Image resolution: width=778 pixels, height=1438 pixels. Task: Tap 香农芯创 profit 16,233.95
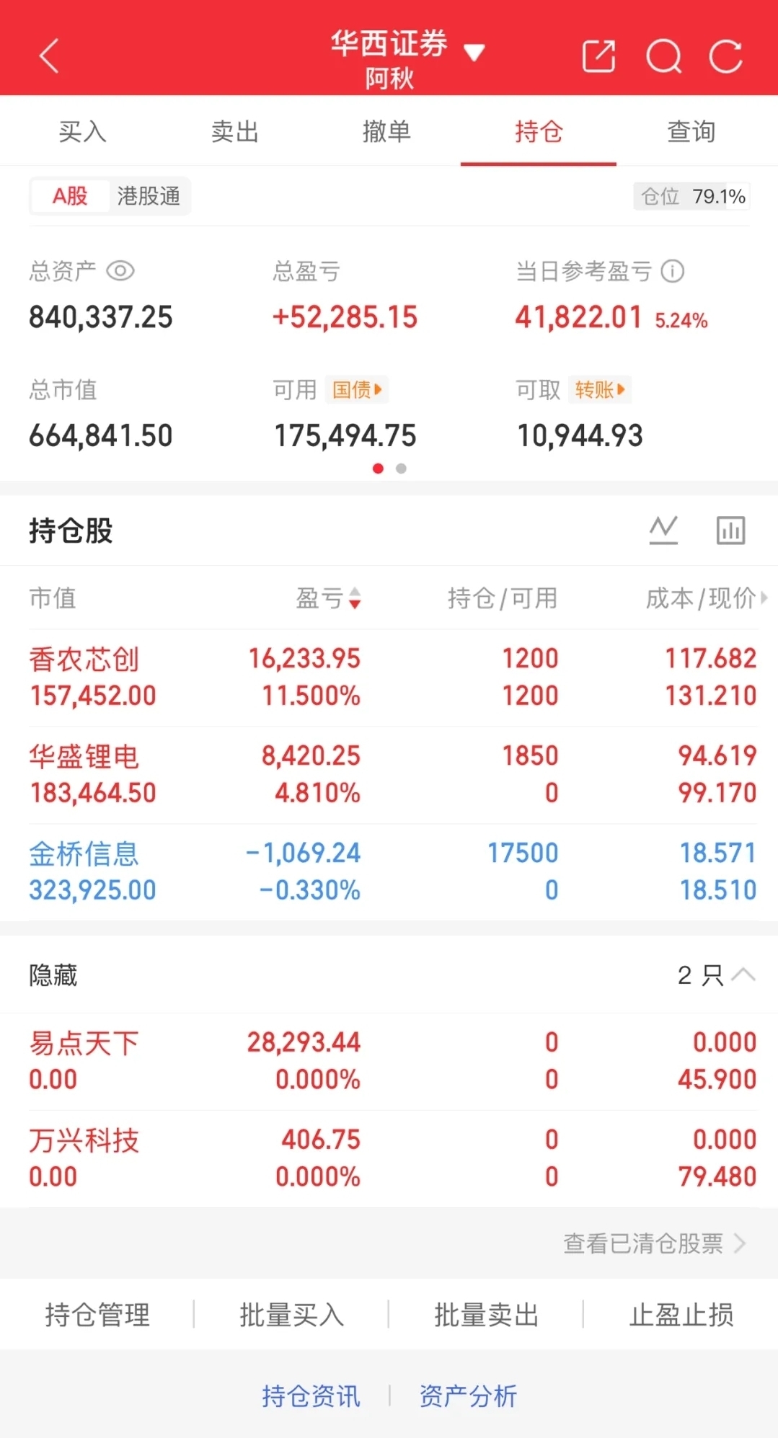point(304,658)
